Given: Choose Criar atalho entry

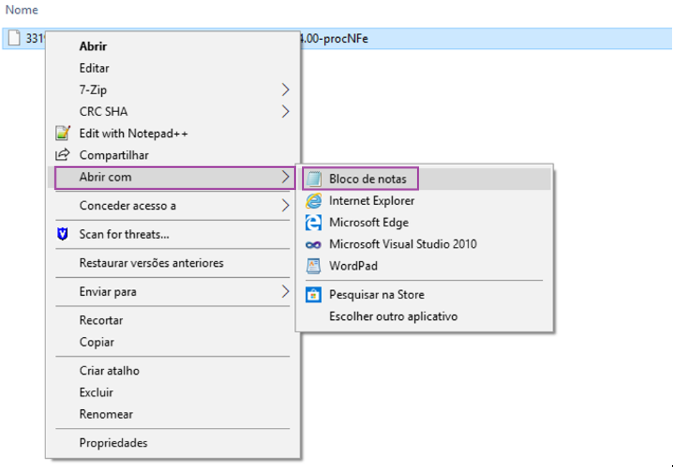Looking at the screenshot, I should 173,370.
